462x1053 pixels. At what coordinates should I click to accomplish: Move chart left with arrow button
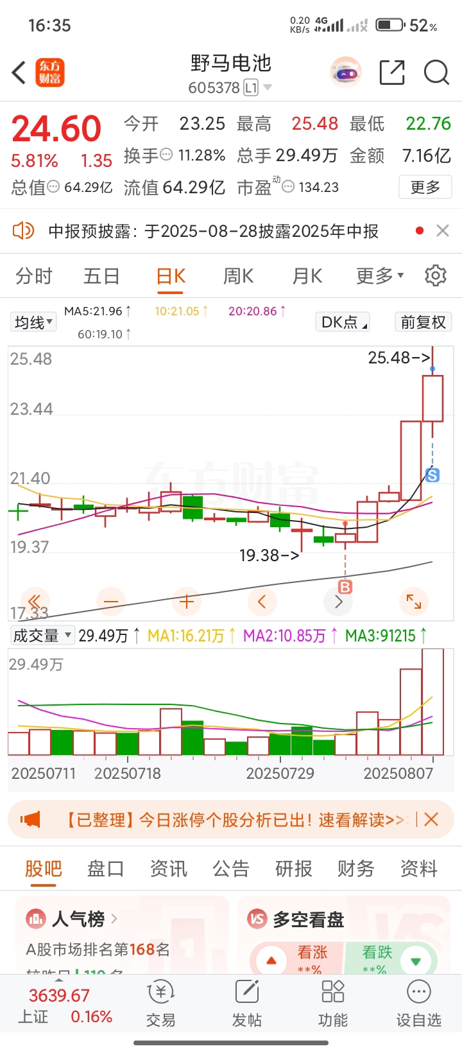click(x=262, y=602)
